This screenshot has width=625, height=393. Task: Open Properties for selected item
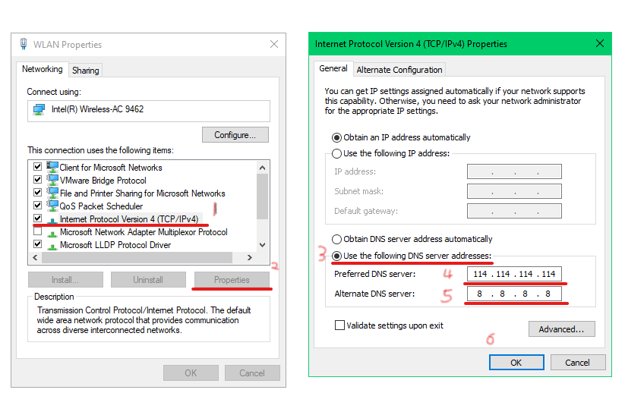(232, 280)
